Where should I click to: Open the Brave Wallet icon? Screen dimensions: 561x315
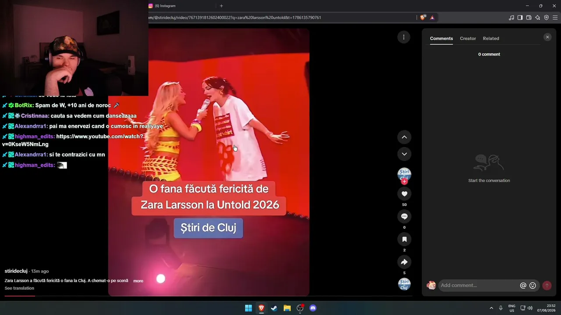point(529,17)
